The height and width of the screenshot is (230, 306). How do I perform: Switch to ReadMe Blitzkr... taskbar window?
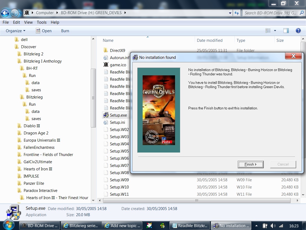pos(190,225)
